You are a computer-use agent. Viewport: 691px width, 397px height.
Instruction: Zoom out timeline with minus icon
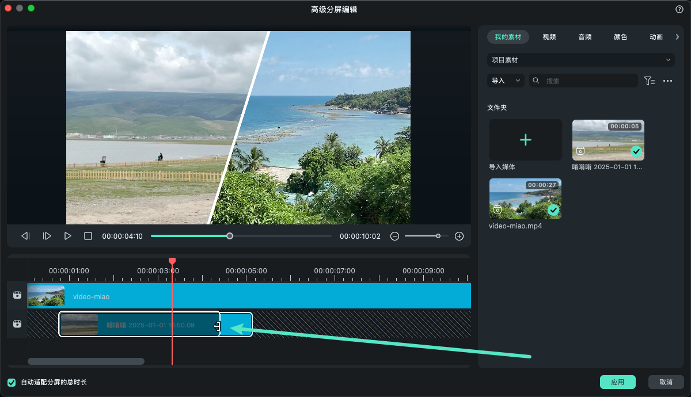pos(394,236)
